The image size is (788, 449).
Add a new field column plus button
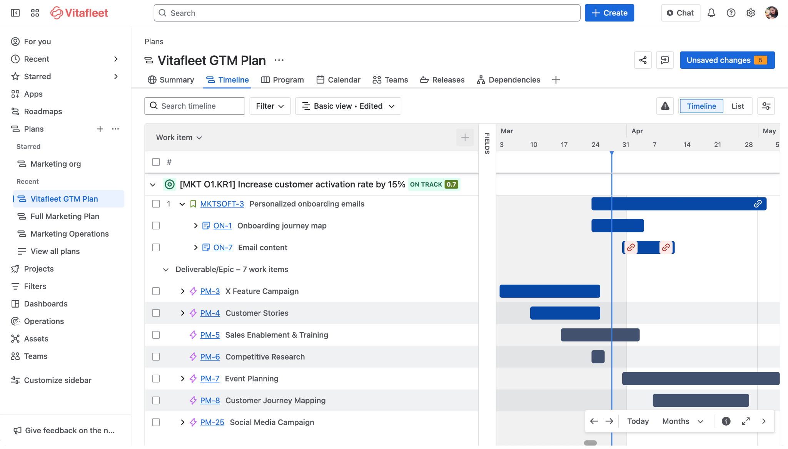[465, 138]
